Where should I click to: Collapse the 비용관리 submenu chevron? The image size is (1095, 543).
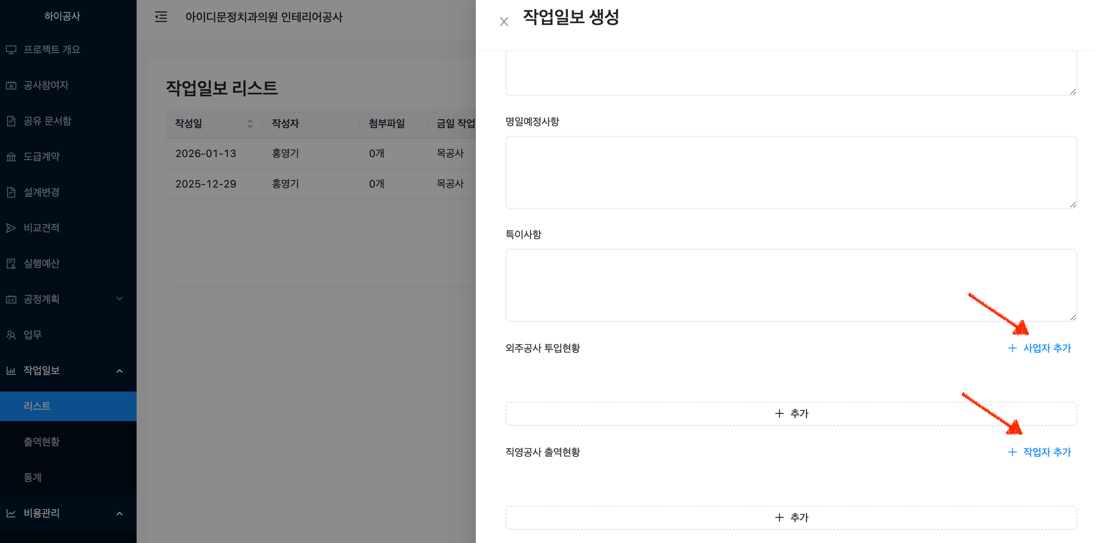tap(120, 513)
